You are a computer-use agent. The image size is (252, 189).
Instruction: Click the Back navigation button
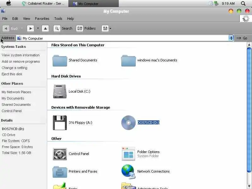pyautogui.click(x=10, y=29)
